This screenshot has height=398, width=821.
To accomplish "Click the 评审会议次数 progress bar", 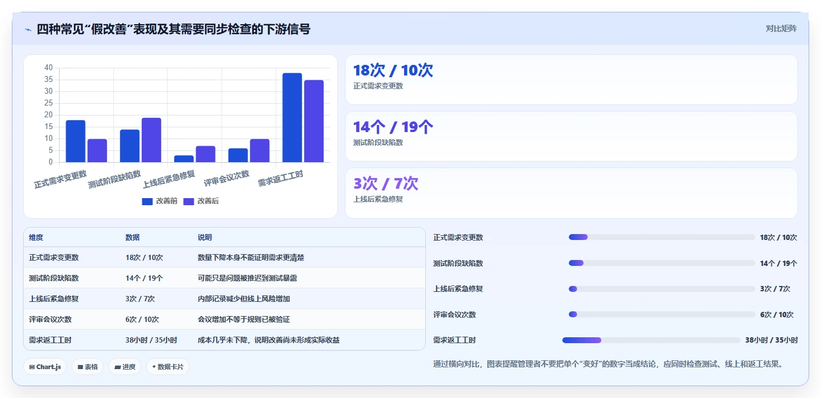I will 662,314.
